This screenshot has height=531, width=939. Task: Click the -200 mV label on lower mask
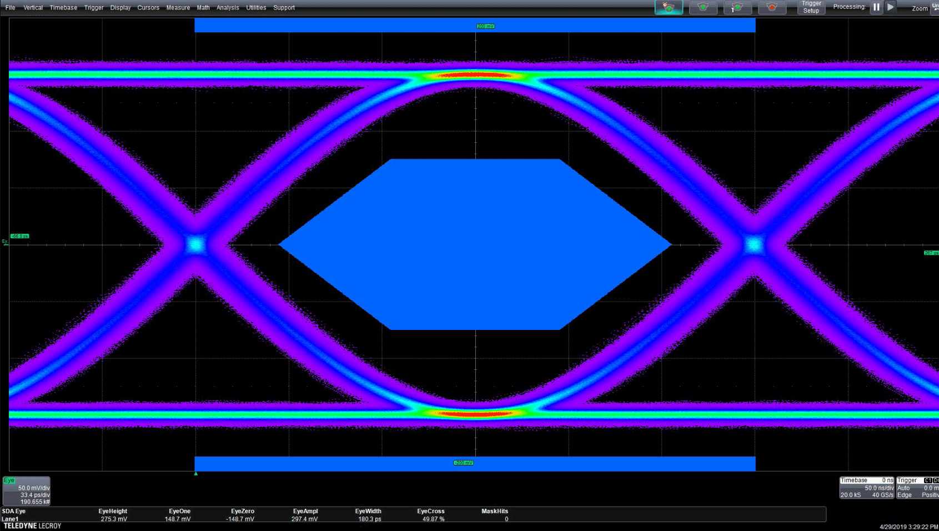[464, 463]
